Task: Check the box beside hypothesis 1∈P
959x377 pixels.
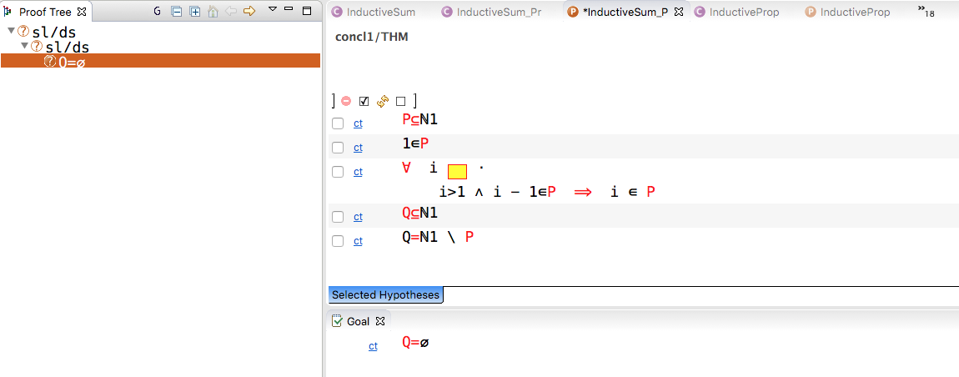Action: 338,148
